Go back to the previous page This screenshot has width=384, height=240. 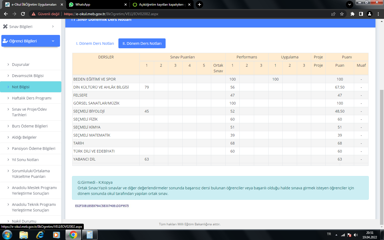tap(6, 14)
